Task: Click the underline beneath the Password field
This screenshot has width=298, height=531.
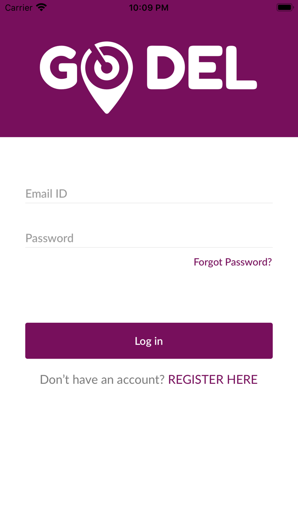Action: [x=149, y=248]
